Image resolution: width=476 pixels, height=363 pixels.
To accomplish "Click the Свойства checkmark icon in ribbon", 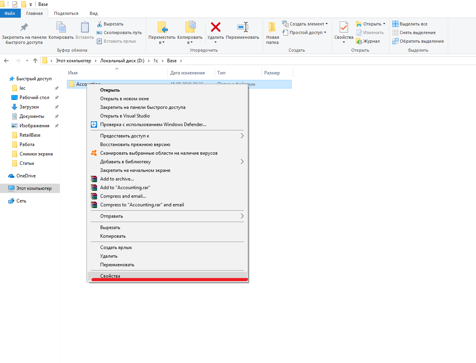I will point(344,27).
